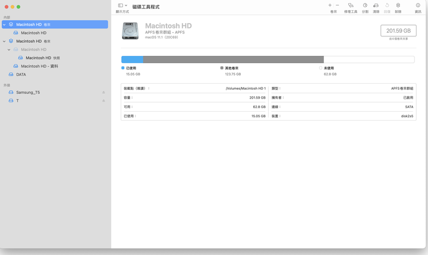Click the gray 其他卷宗 legend swatch

(x=222, y=68)
